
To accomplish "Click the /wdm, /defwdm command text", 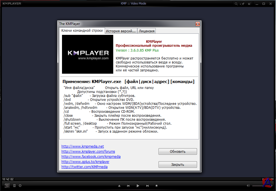I will (76, 104).
